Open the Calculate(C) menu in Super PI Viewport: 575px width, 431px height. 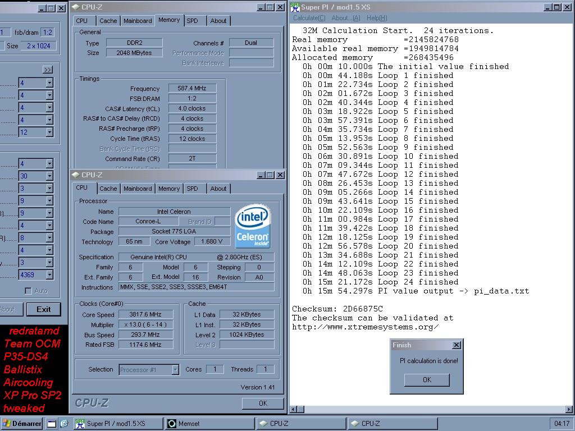point(309,18)
